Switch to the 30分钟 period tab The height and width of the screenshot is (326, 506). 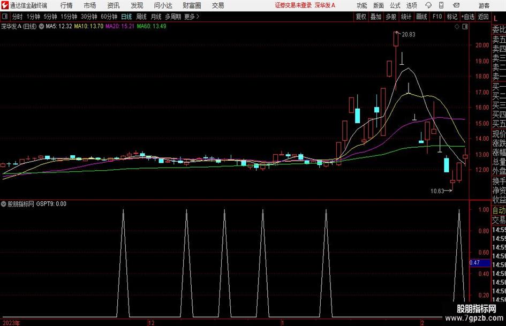(x=89, y=17)
